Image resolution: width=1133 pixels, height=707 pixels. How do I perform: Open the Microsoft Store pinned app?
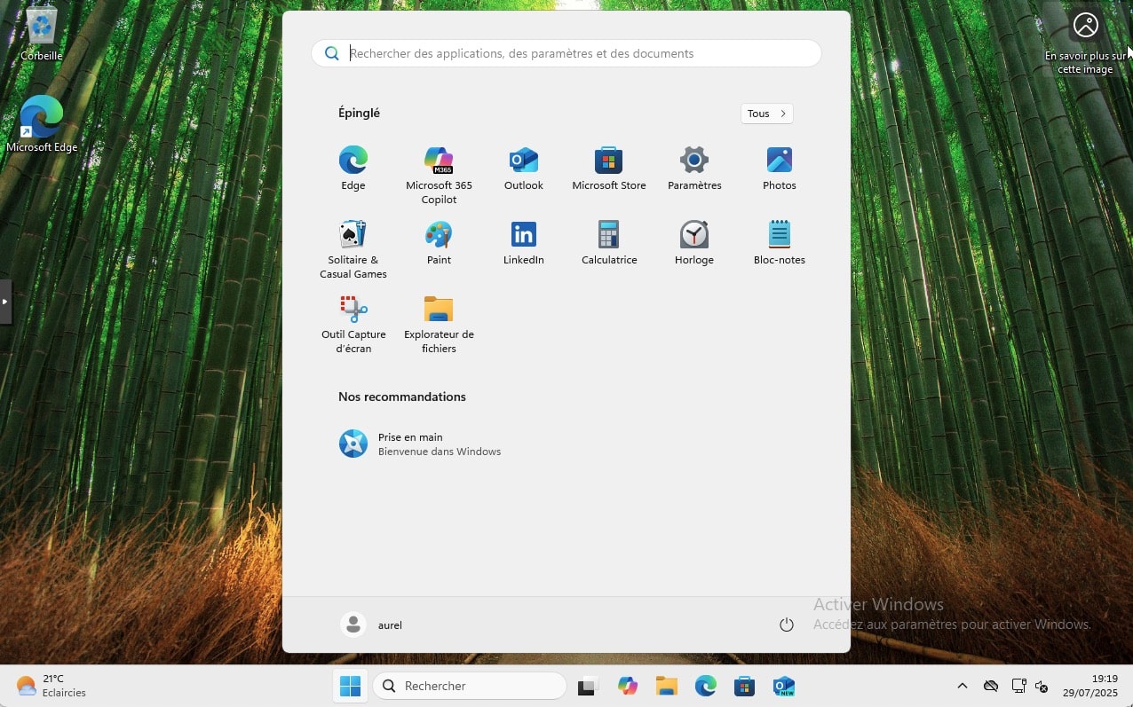(608, 169)
